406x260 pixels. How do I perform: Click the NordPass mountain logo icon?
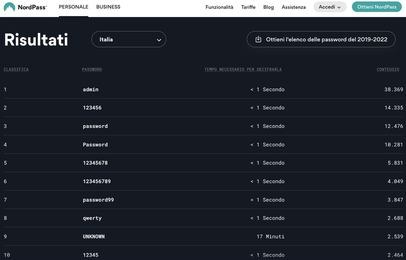pyautogui.click(x=9, y=7)
